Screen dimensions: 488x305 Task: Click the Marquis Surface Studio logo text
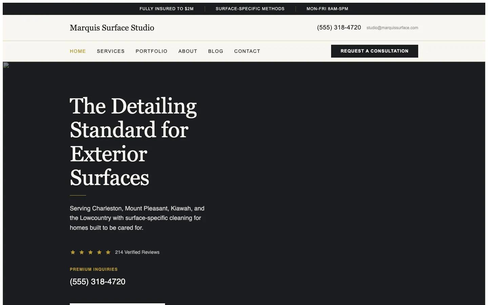(112, 28)
